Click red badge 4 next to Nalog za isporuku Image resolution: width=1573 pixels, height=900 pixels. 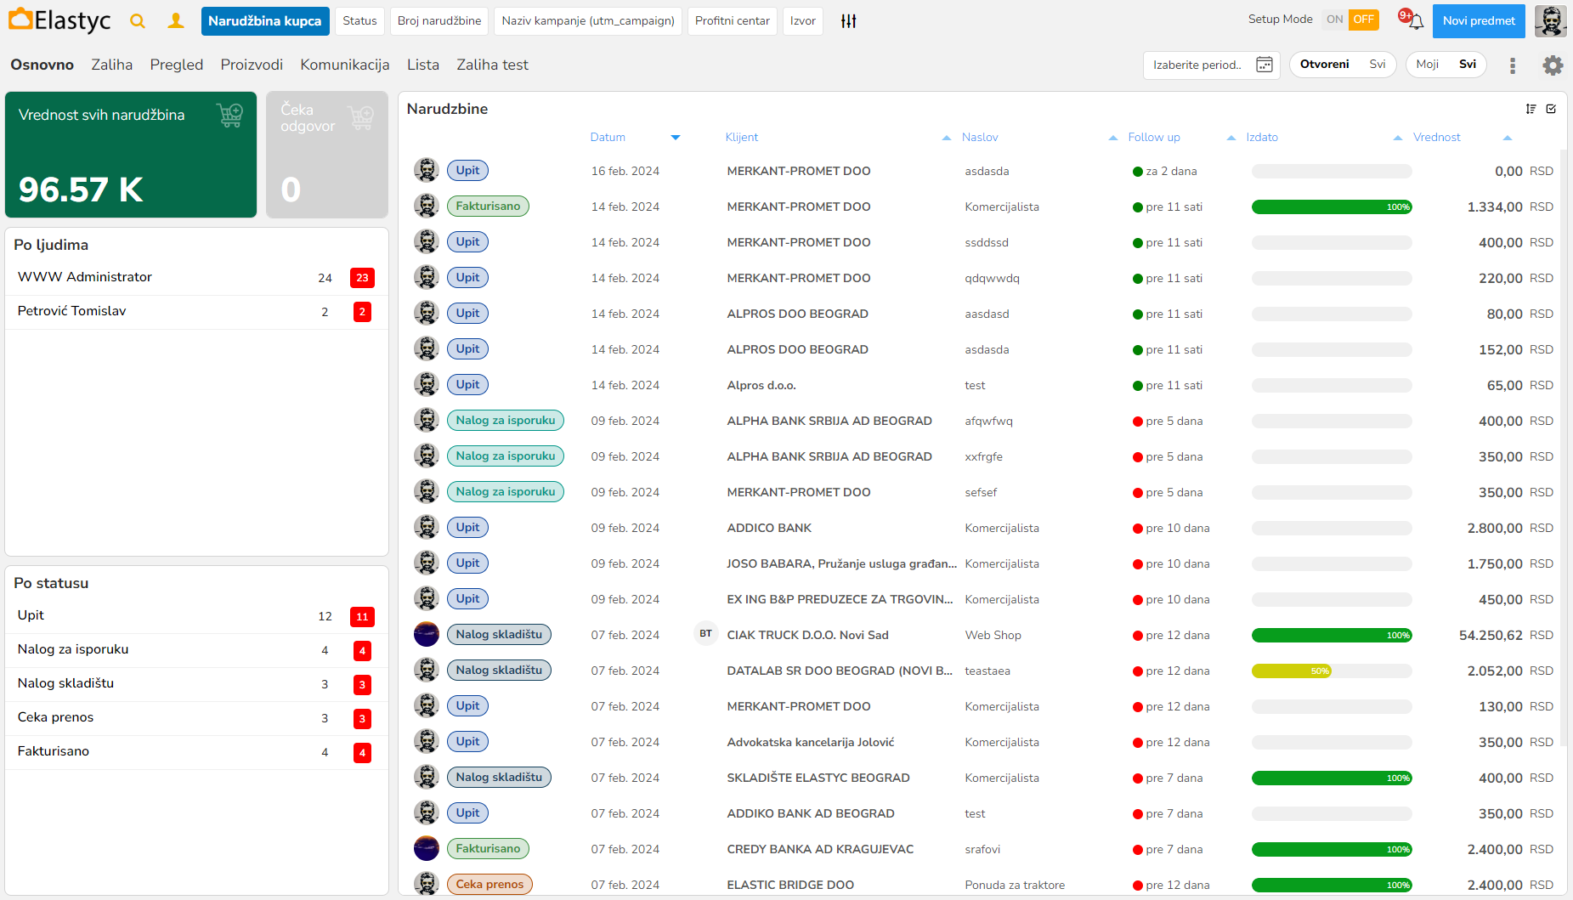[x=362, y=650]
